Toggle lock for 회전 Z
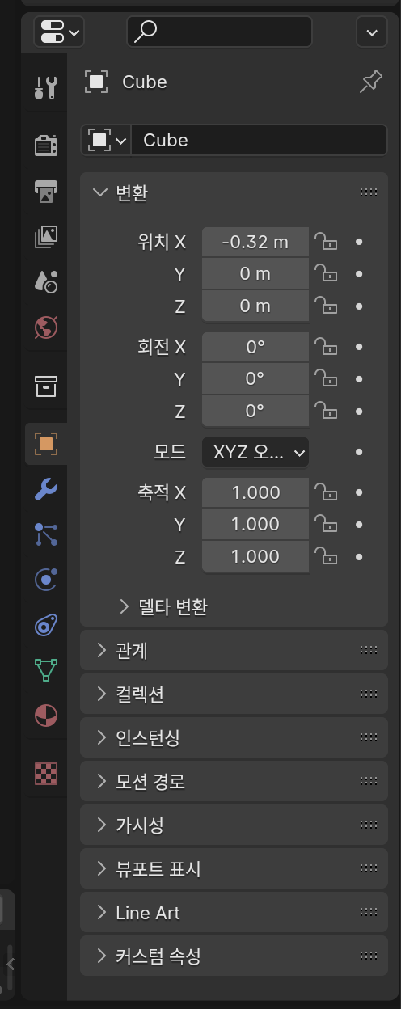Image resolution: width=401 pixels, height=1009 pixels. pos(325,411)
